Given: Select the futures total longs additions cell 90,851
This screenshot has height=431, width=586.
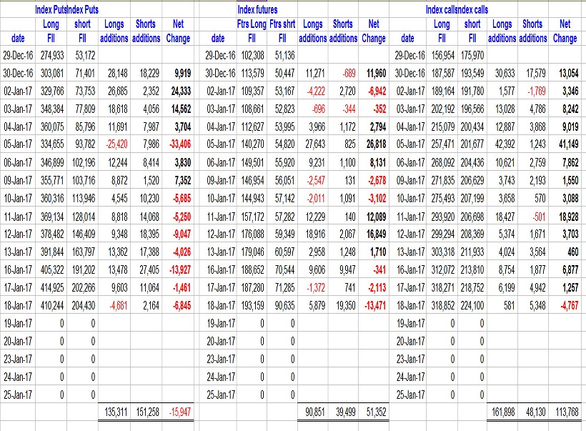Looking at the screenshot, I should [x=312, y=412].
